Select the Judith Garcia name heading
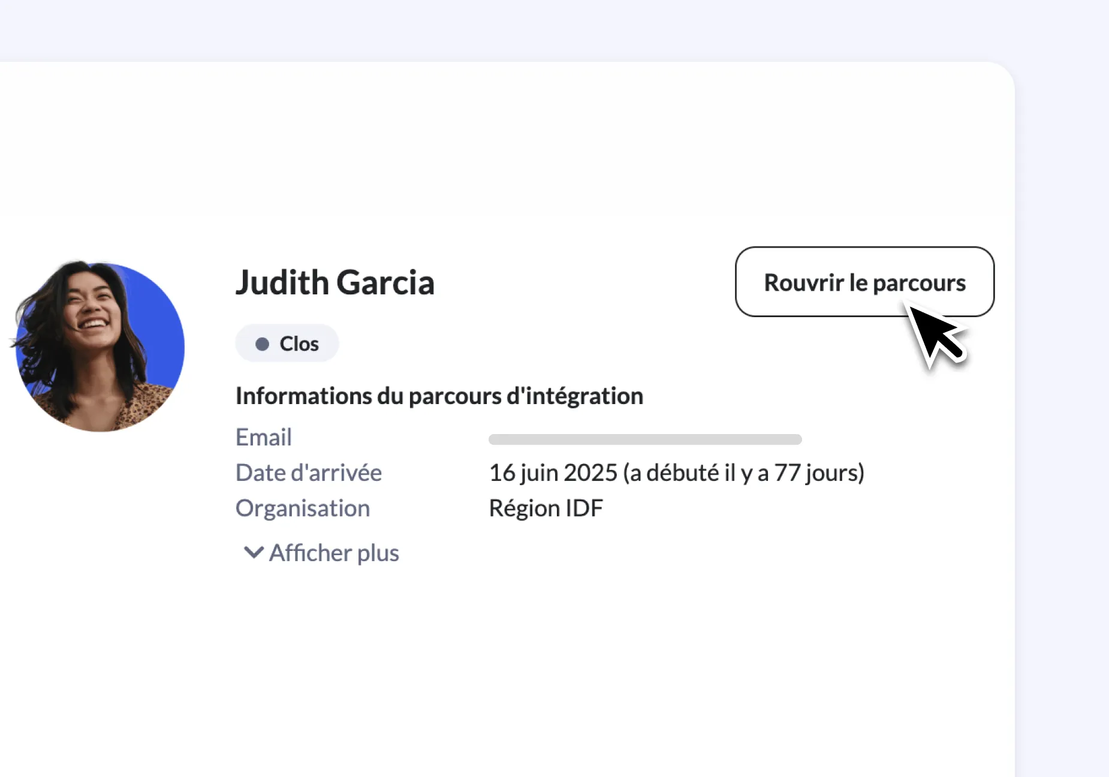 tap(335, 282)
